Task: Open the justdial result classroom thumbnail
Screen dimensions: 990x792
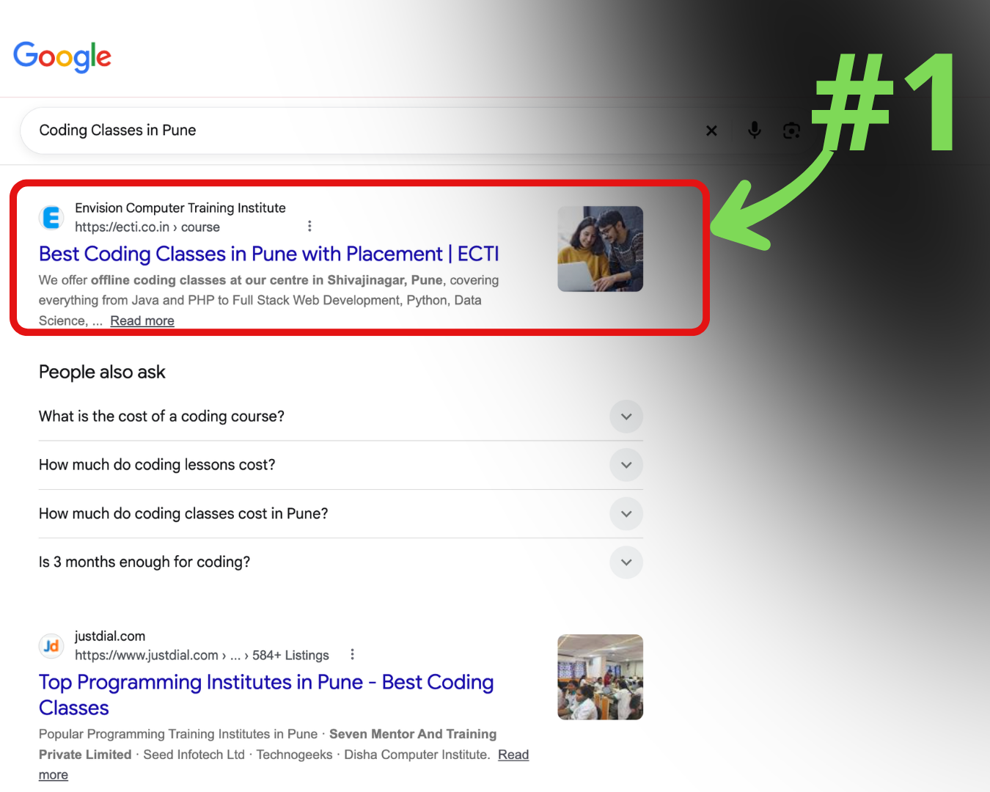Action: point(600,677)
